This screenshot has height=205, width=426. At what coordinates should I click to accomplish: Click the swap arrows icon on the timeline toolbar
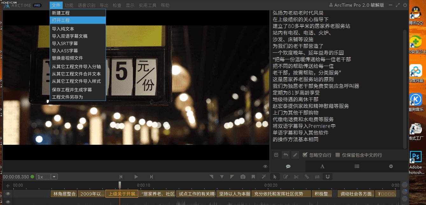317,177
